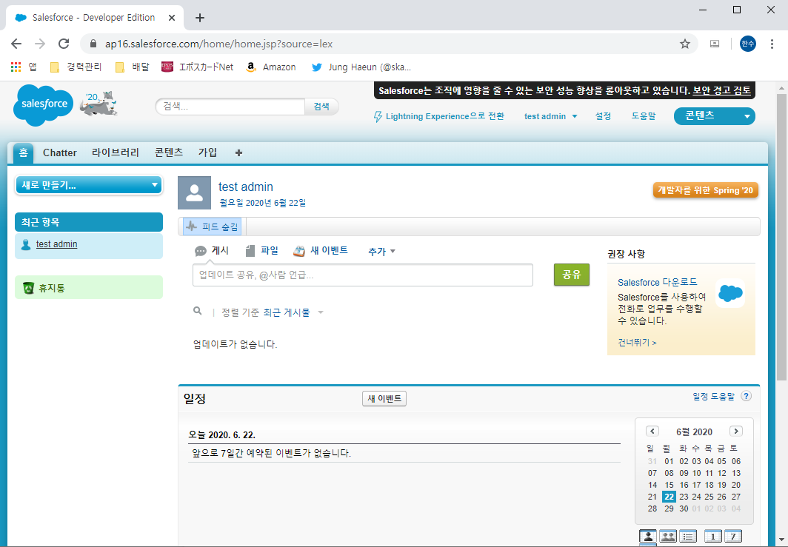Open the test admin user menu dropdown
The width and height of the screenshot is (788, 547).
coord(551,116)
